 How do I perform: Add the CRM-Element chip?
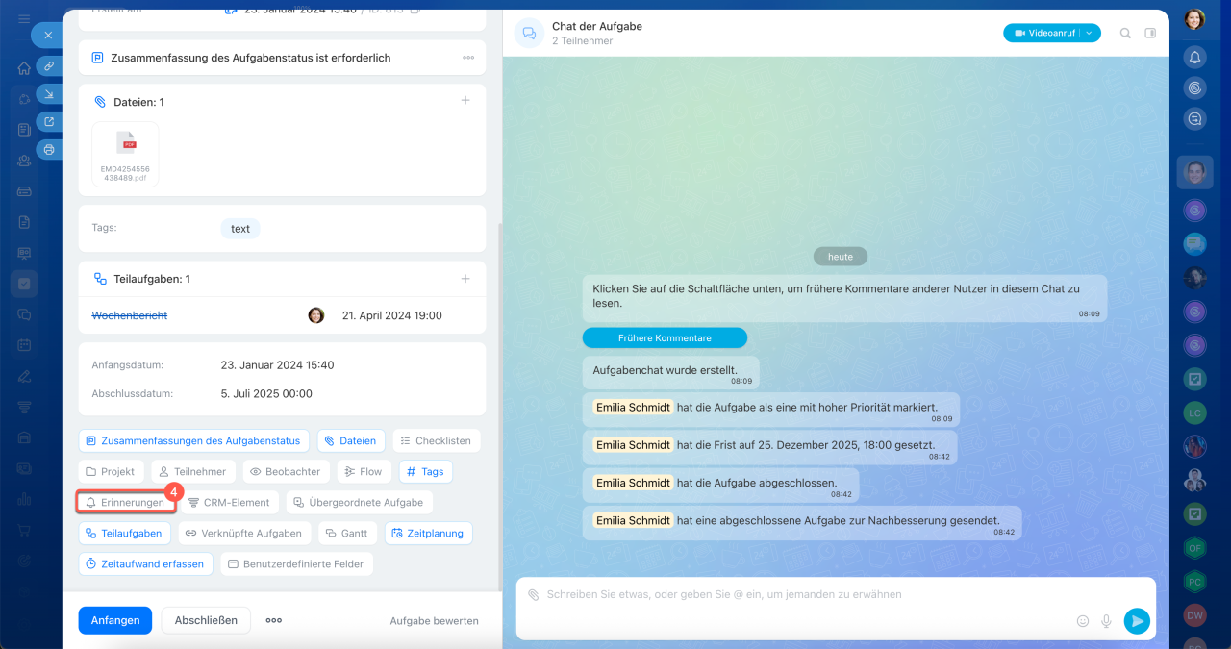coord(230,502)
